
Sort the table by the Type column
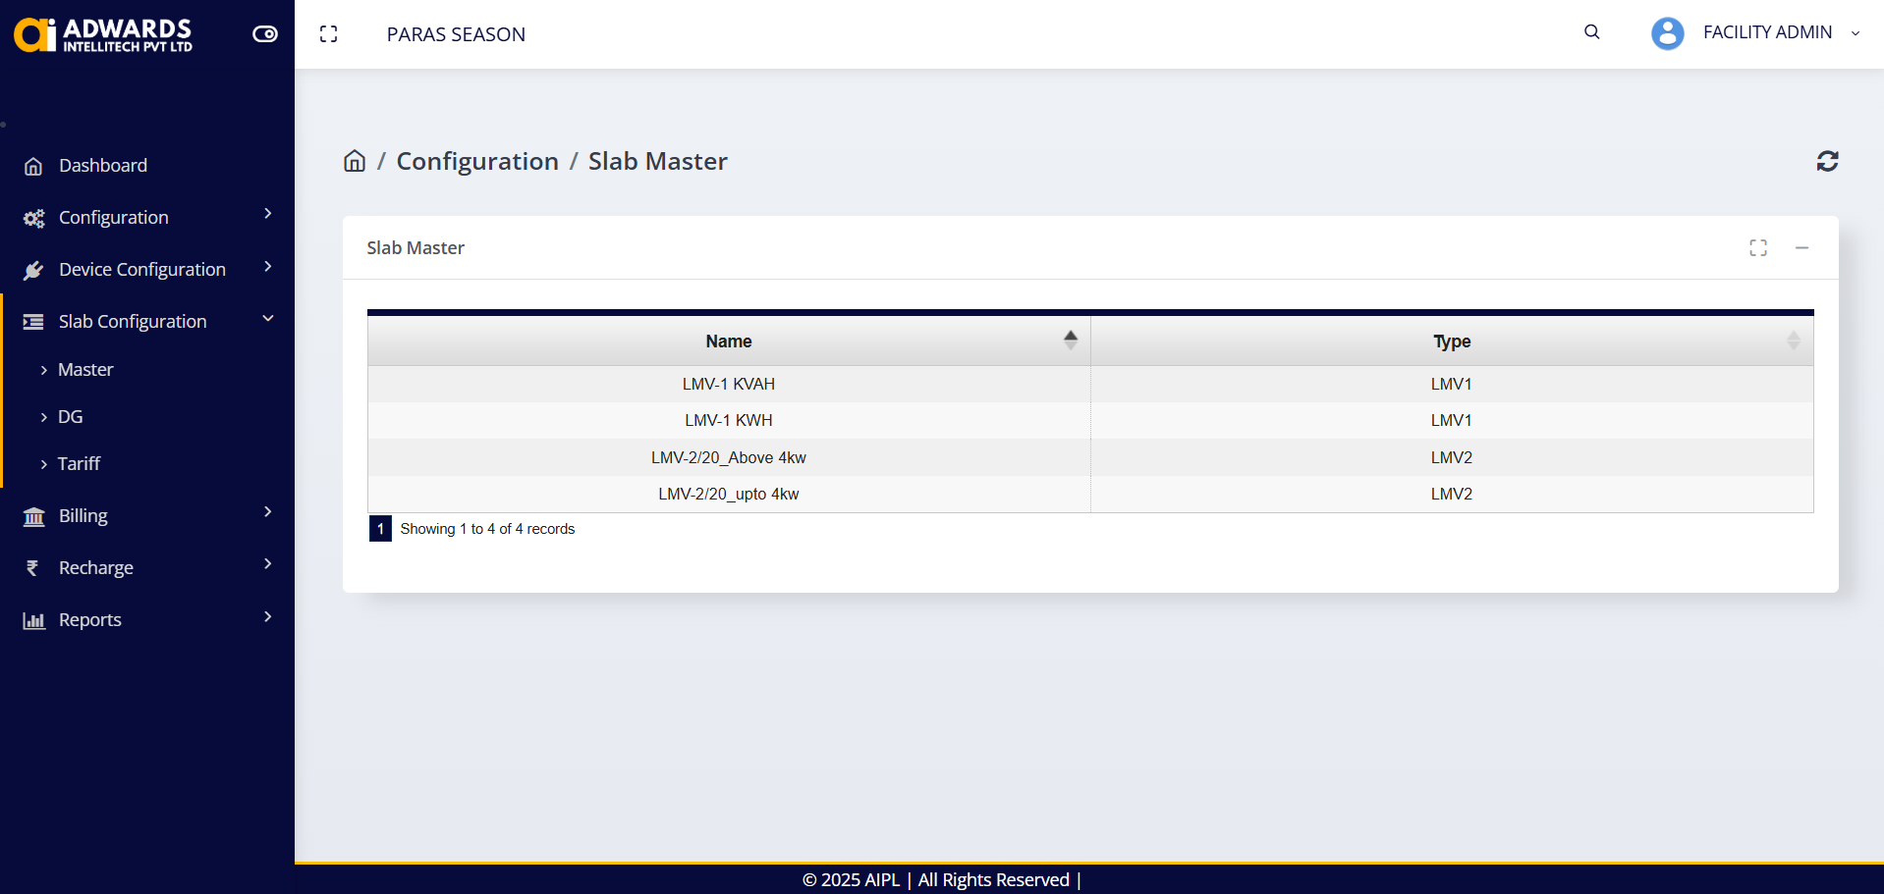pos(1451,342)
